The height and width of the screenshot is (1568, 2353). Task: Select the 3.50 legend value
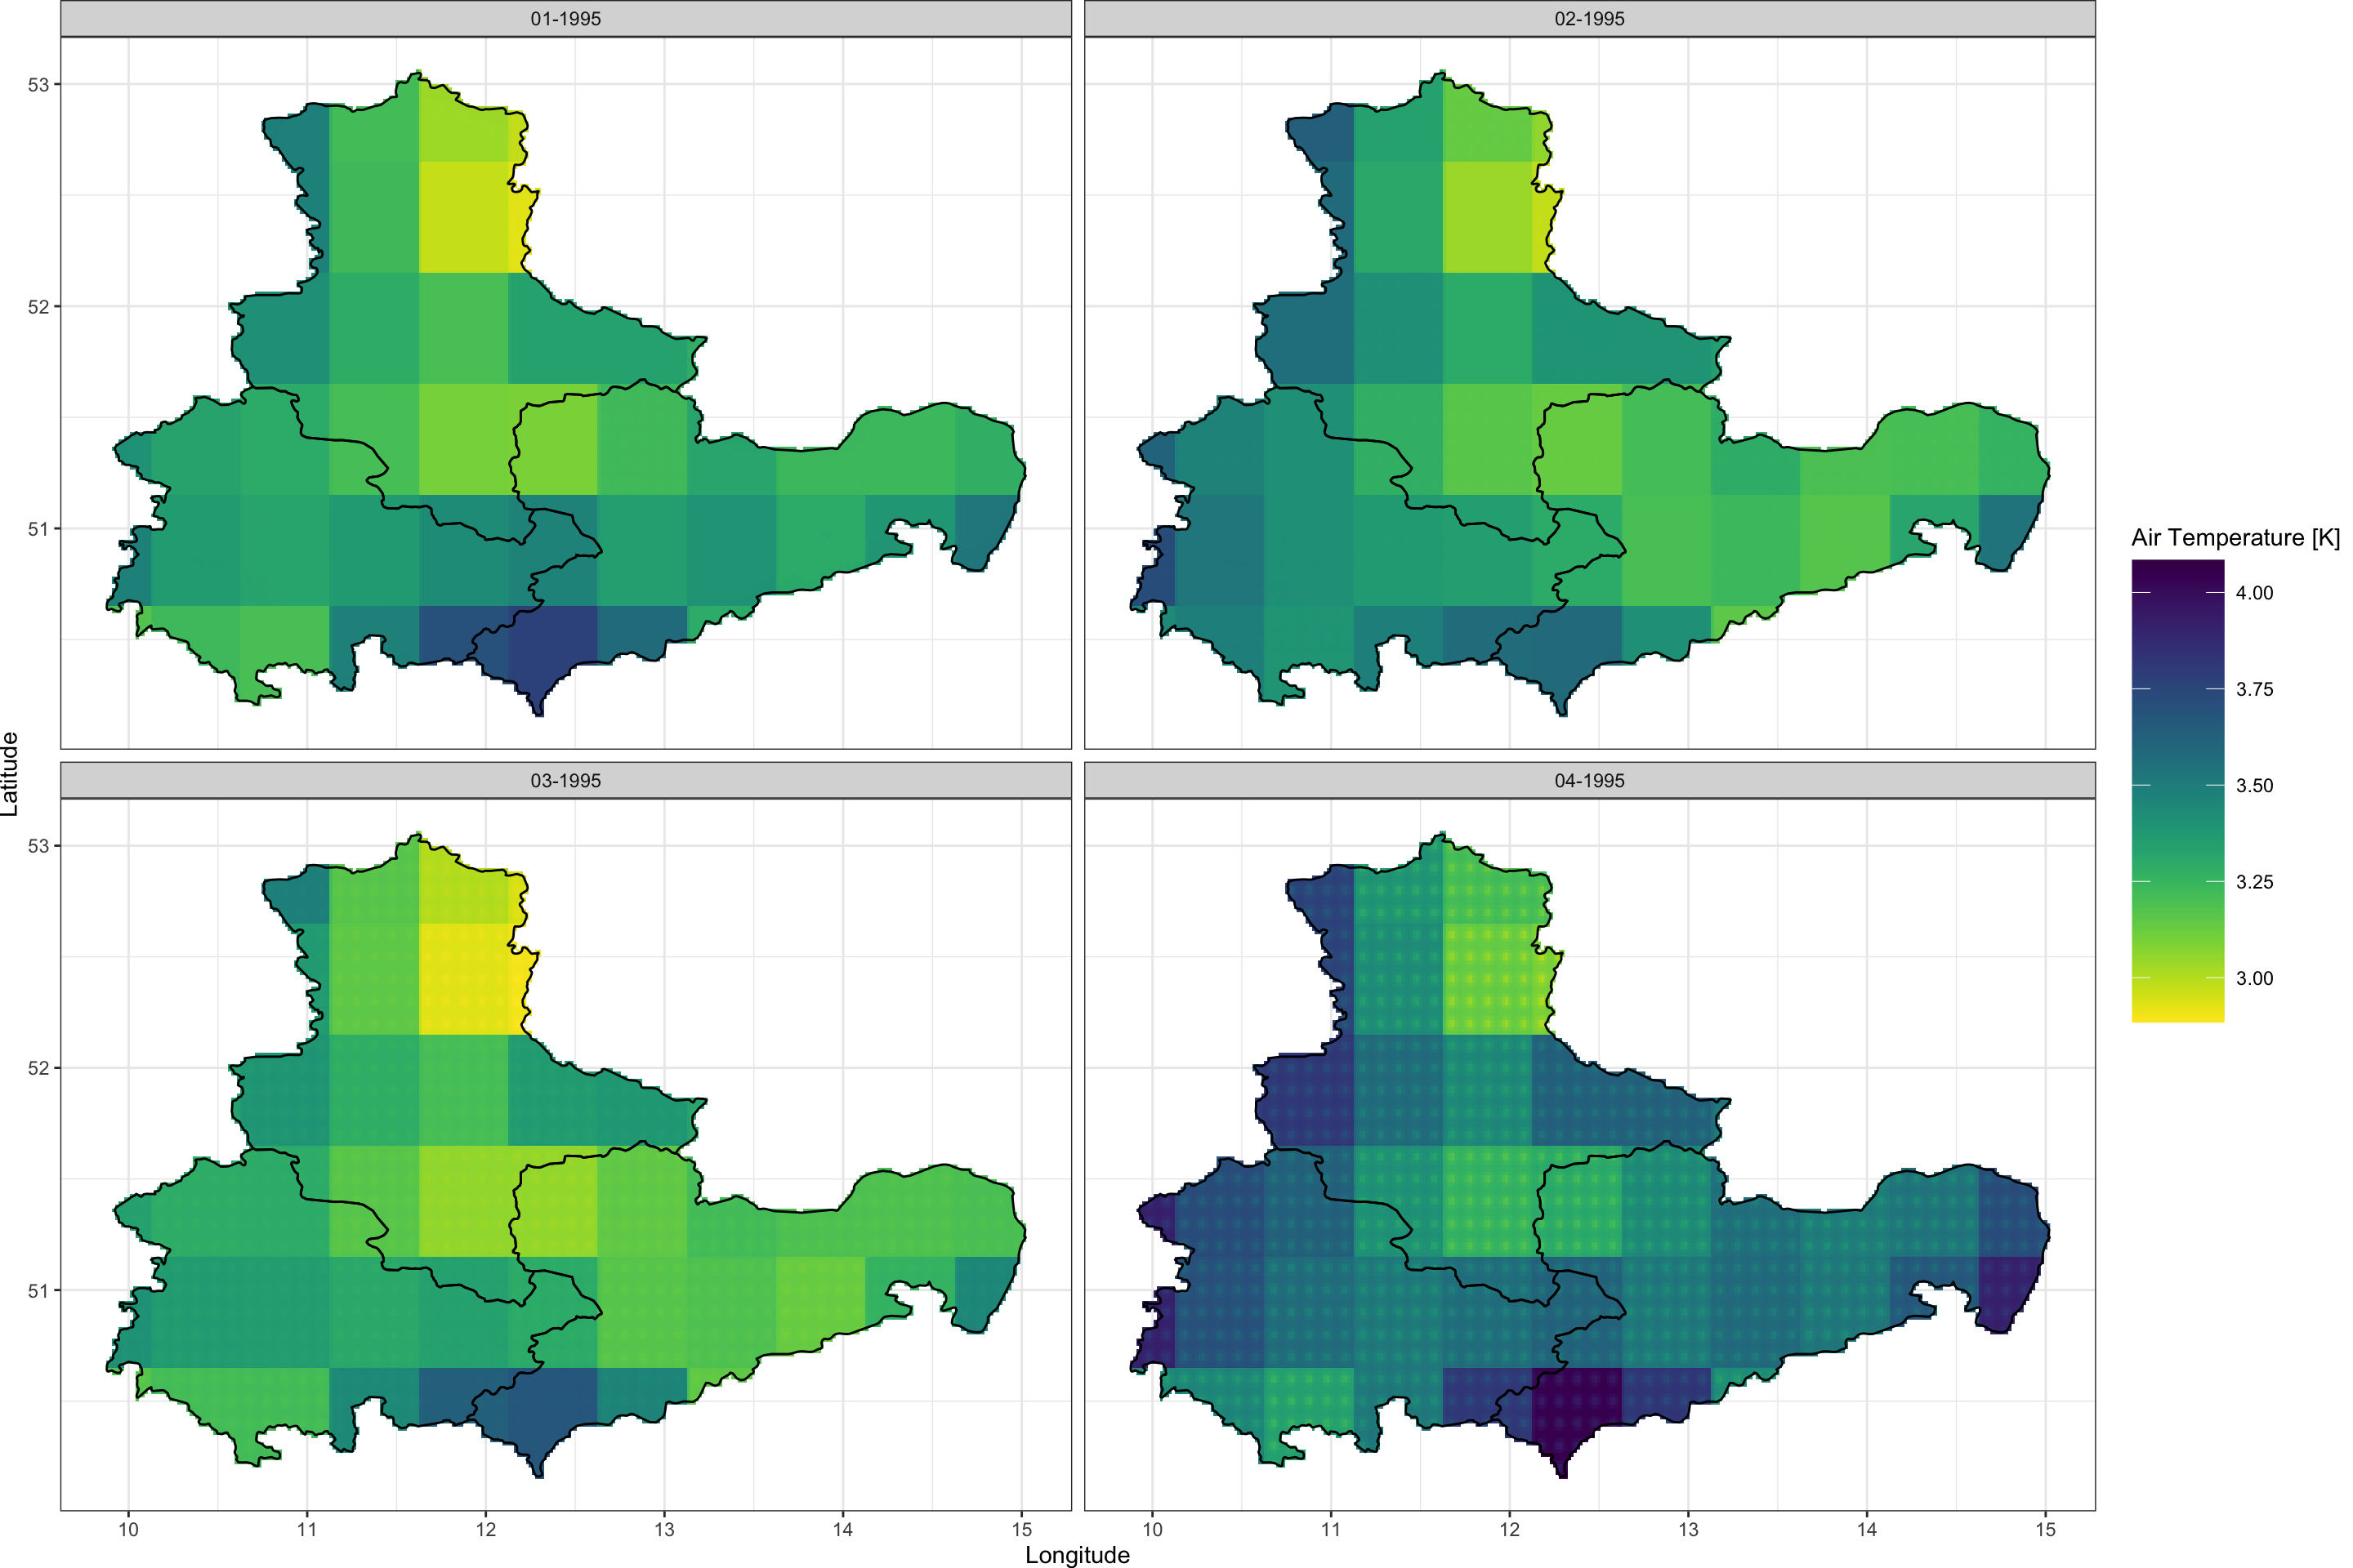[x=2254, y=786]
